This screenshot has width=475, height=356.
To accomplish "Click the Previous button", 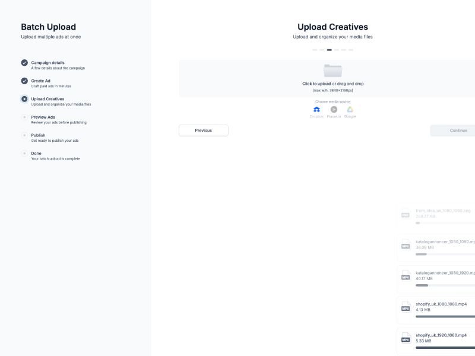I will [x=203, y=130].
